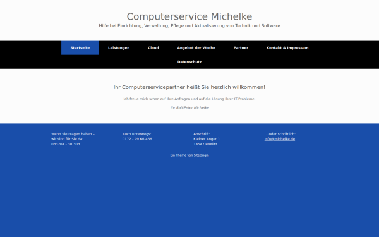Click the info@michelke.de email link
Viewport: 379px width, 237px height.
pyautogui.click(x=280, y=139)
